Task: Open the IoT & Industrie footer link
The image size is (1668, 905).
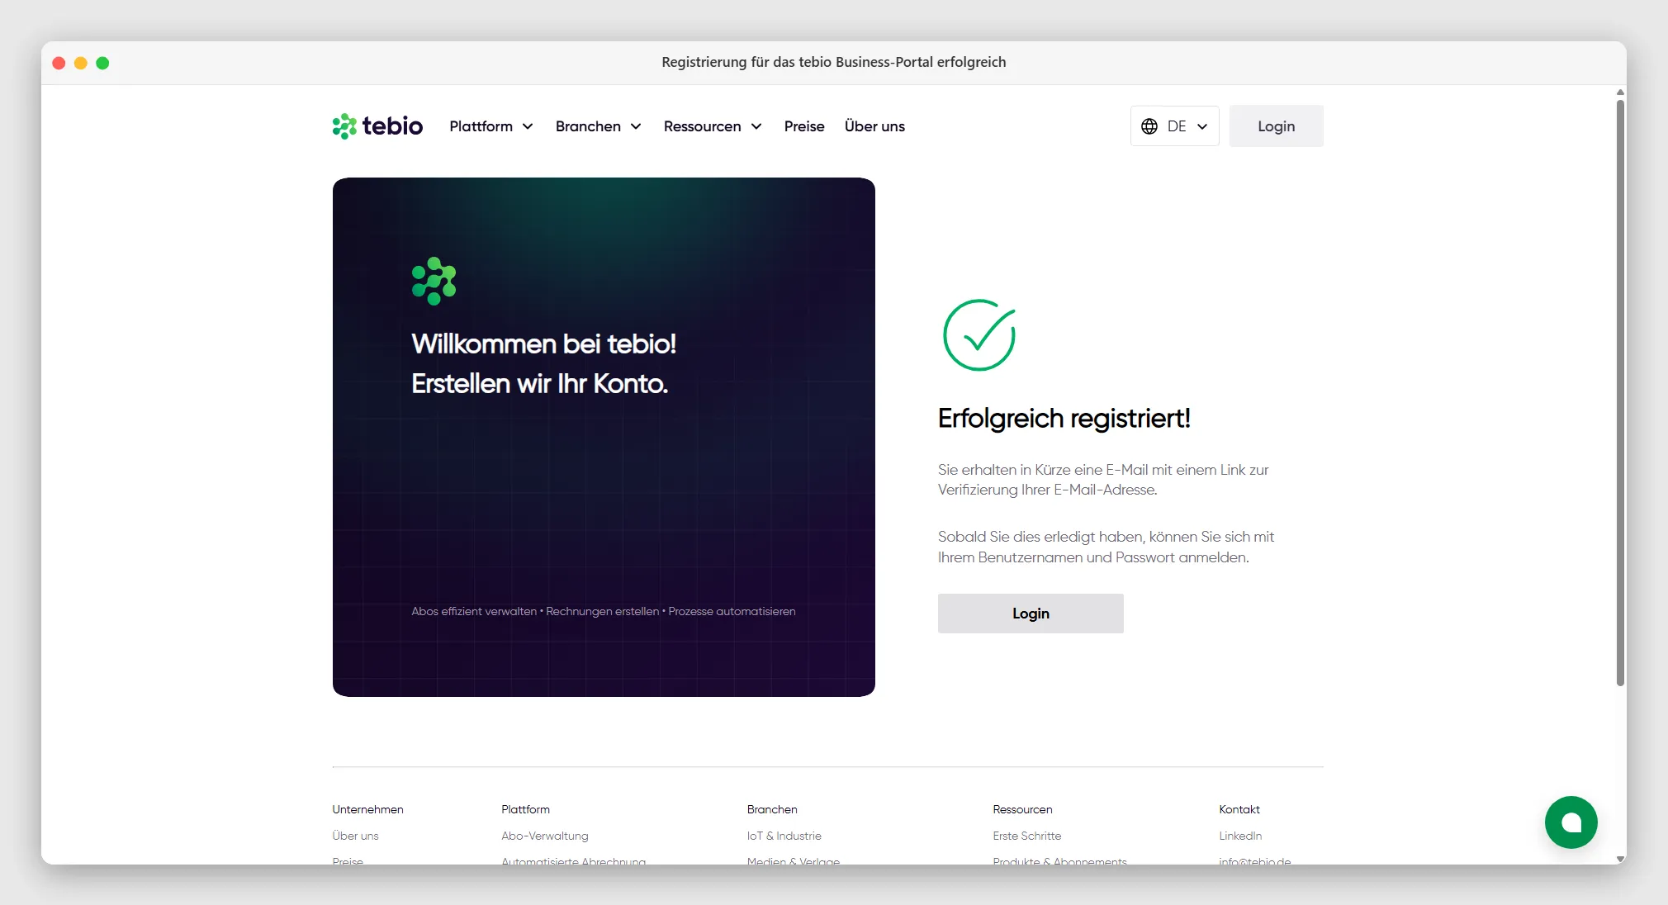Action: 784,836
